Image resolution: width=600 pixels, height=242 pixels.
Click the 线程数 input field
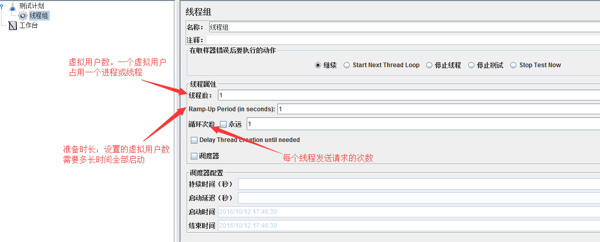click(x=409, y=95)
